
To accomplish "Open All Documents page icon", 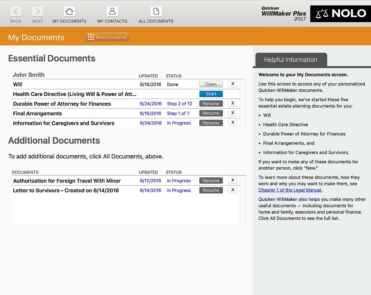I will tap(156, 12).
